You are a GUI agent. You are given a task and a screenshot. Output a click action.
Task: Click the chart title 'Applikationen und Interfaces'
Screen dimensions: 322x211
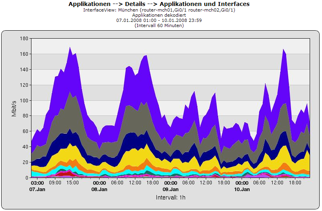tap(159, 4)
